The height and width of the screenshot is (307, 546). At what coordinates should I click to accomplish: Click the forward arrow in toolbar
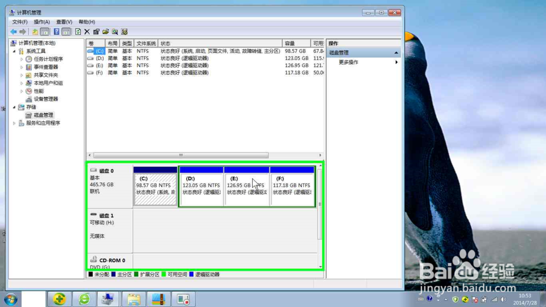coord(22,32)
